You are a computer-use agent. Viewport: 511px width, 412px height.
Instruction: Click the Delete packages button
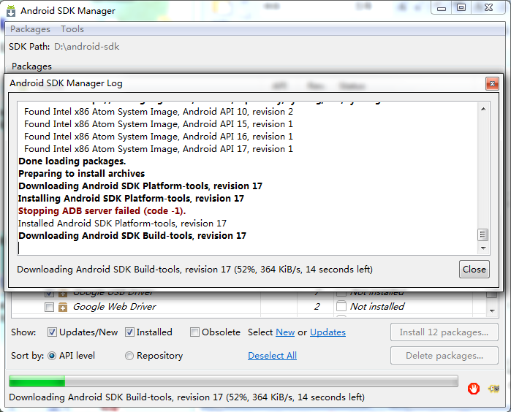[444, 356]
